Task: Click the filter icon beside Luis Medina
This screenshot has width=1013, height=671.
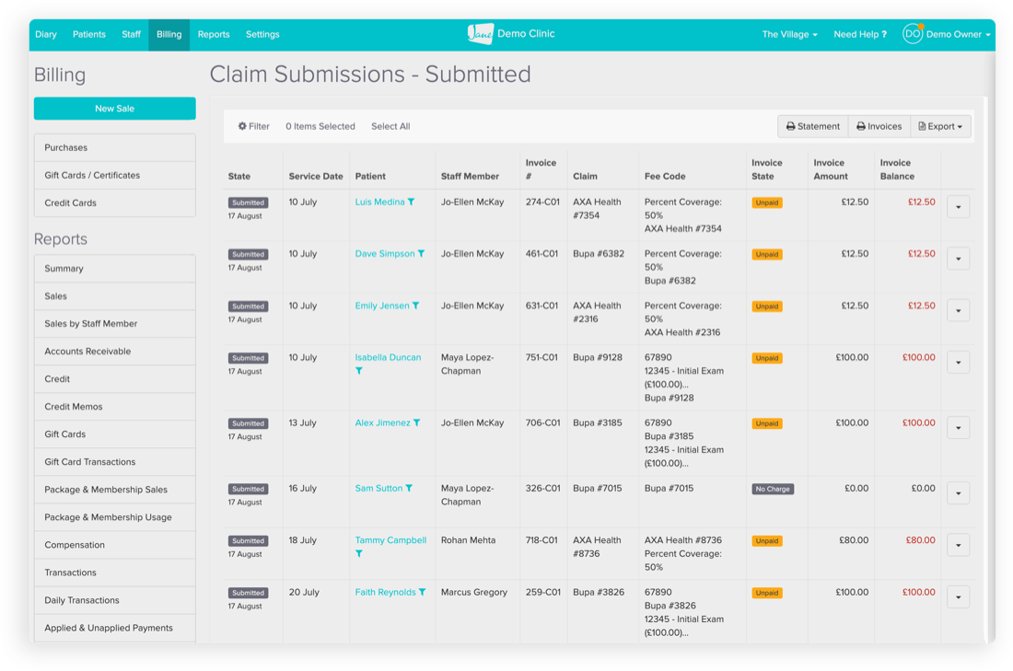Action: pyautogui.click(x=411, y=202)
